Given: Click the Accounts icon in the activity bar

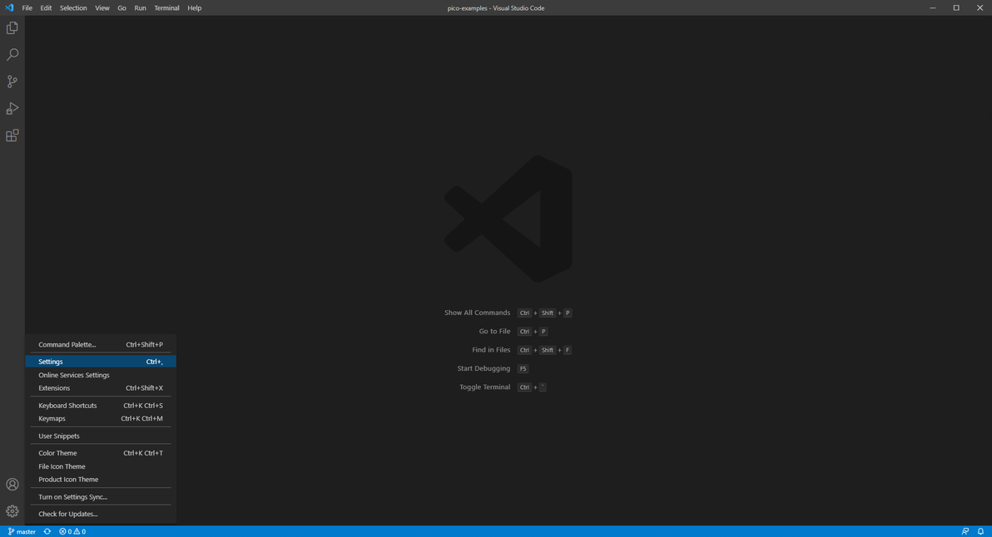Looking at the screenshot, I should tap(12, 485).
